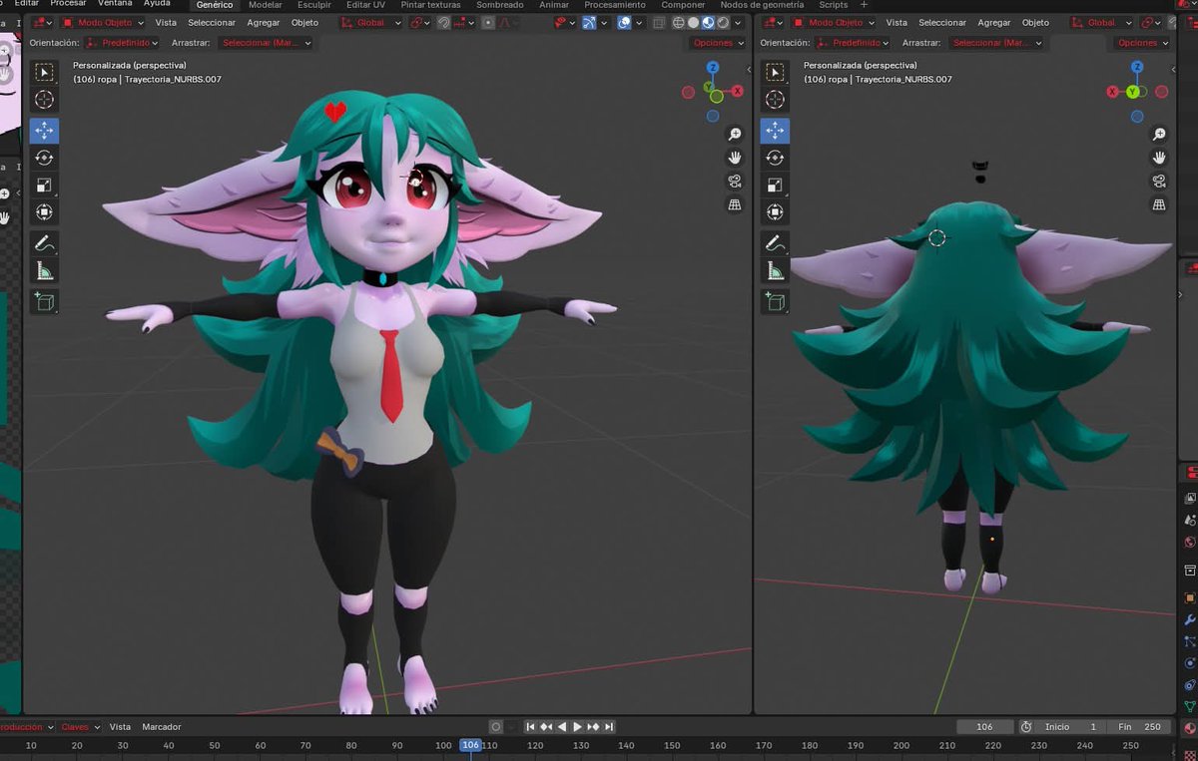The width and height of the screenshot is (1198, 761).
Task: Select the Annotate tool
Action: tap(45, 239)
